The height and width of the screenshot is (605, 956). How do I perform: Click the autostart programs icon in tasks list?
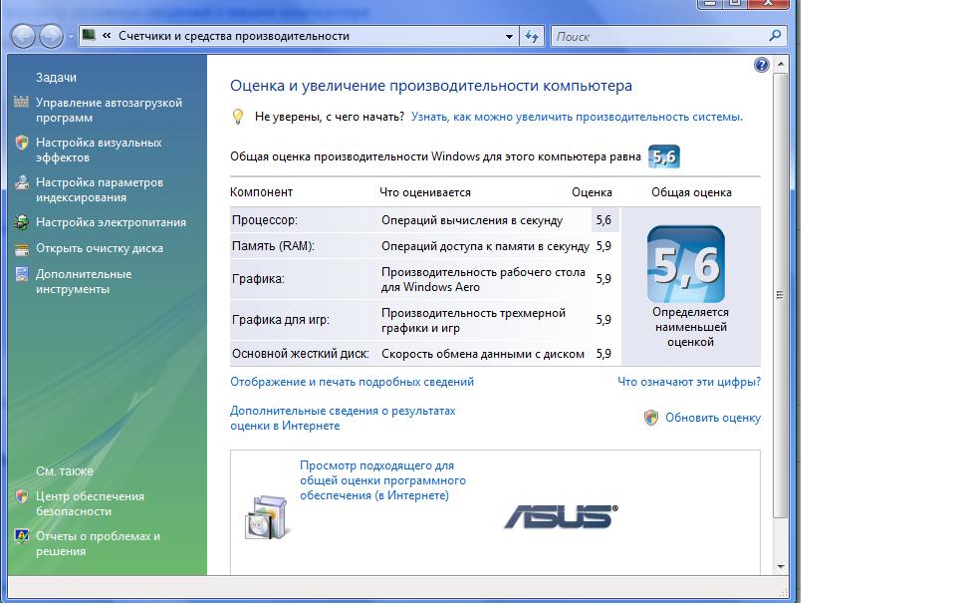[x=21, y=102]
